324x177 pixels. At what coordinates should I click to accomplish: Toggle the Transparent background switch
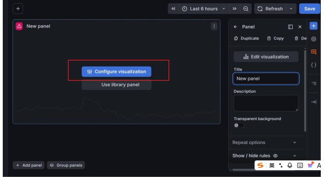point(239,125)
